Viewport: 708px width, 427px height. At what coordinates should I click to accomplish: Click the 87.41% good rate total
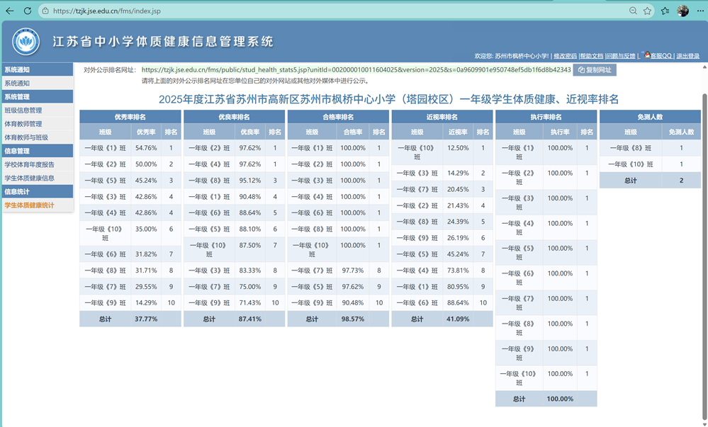pos(249,319)
